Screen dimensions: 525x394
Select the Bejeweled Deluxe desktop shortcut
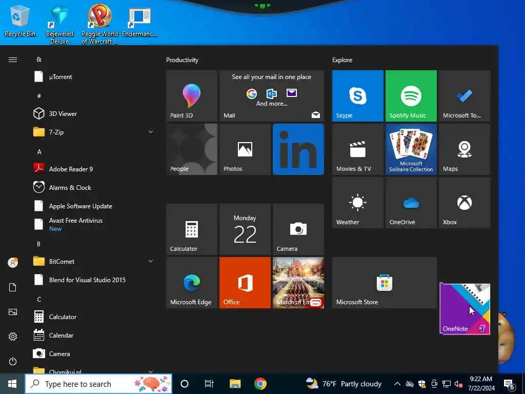point(59,26)
